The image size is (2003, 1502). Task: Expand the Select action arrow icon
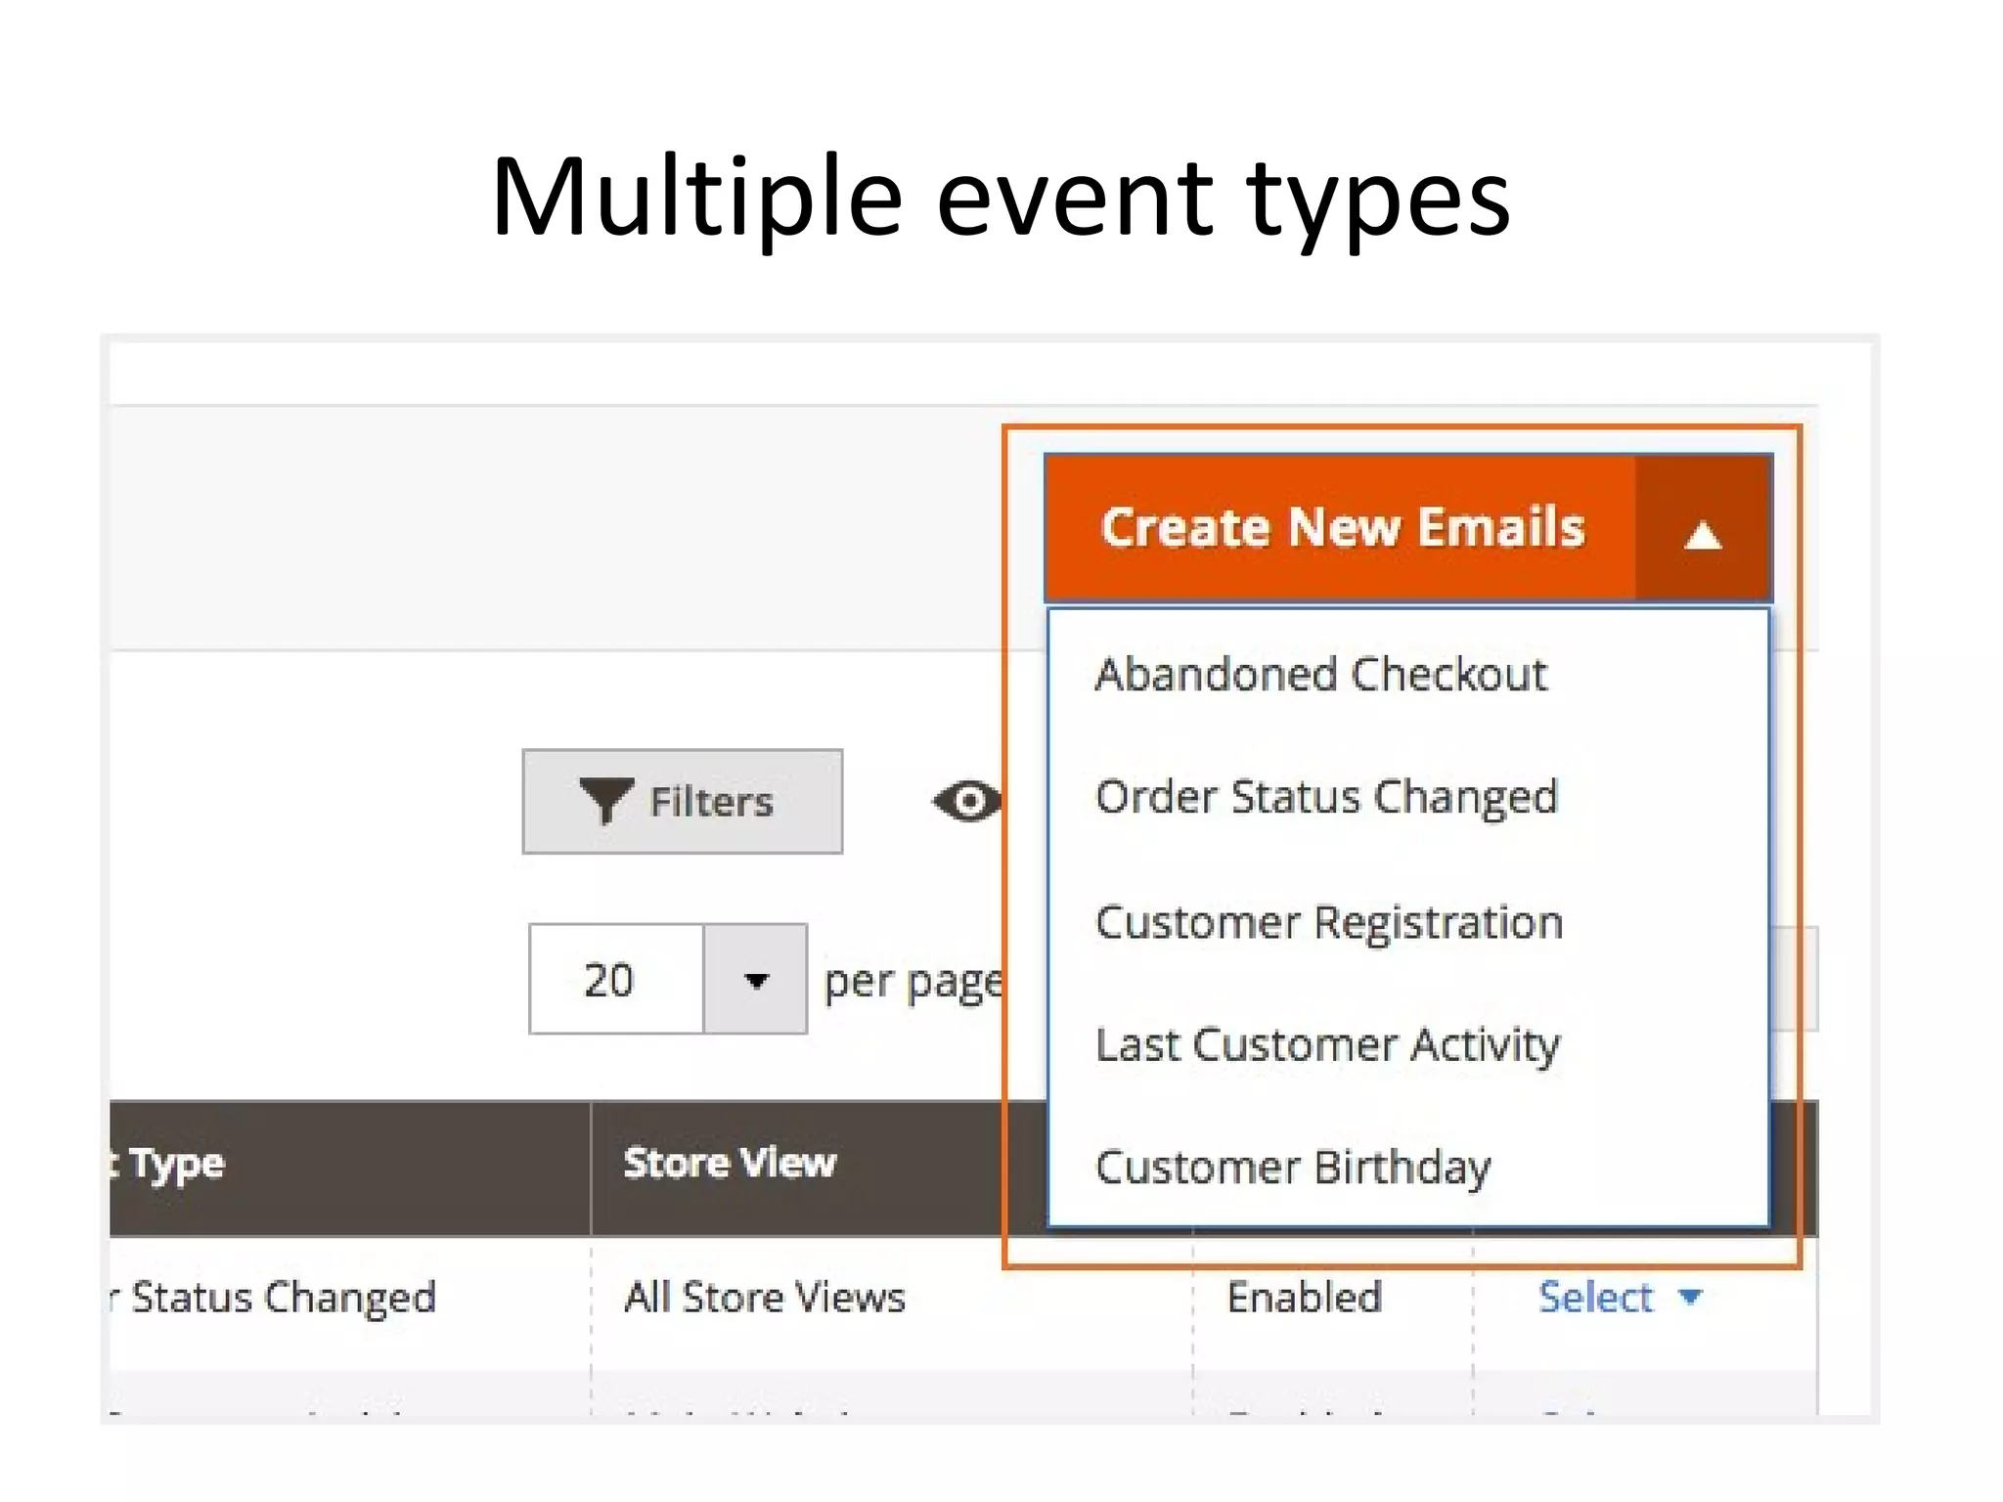[1689, 1297]
